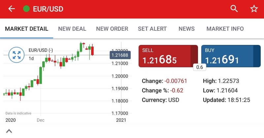Select the Market Info tab
The height and width of the screenshot is (138, 264).
point(225,29)
